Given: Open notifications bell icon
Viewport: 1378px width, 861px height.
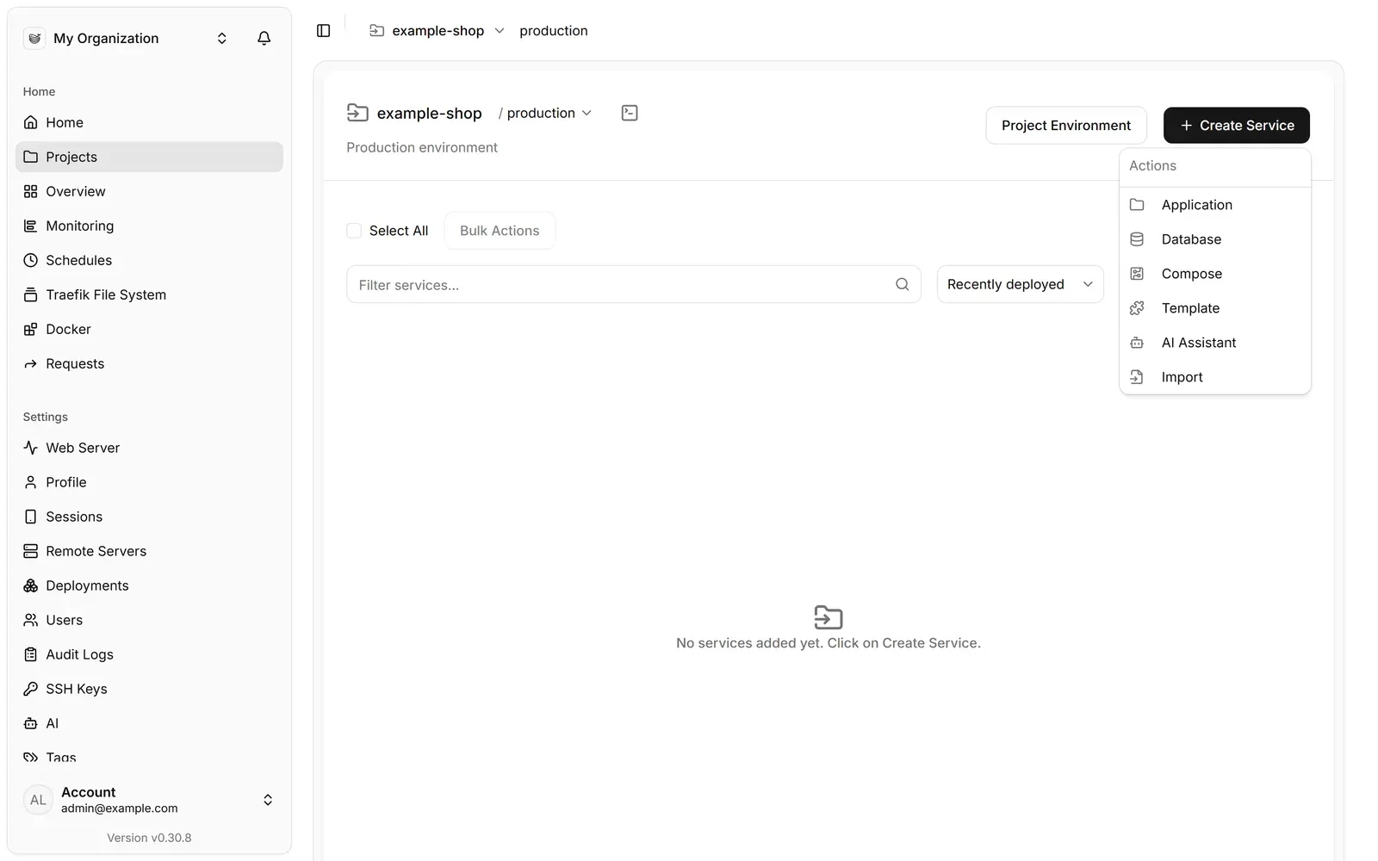Looking at the screenshot, I should pos(264,38).
